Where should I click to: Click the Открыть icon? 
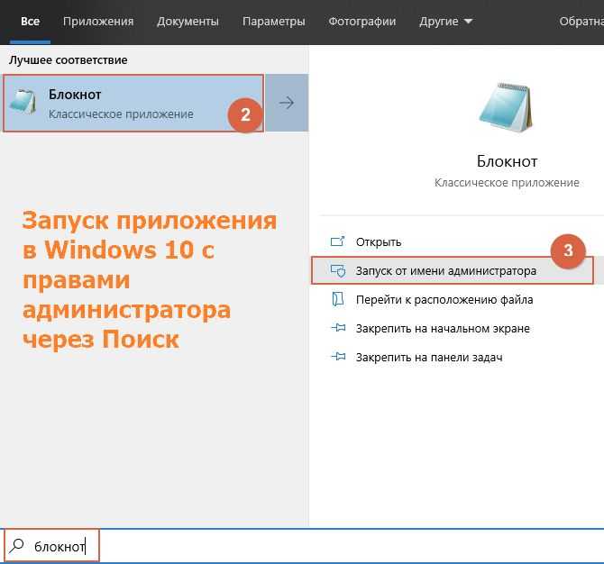[x=337, y=241]
